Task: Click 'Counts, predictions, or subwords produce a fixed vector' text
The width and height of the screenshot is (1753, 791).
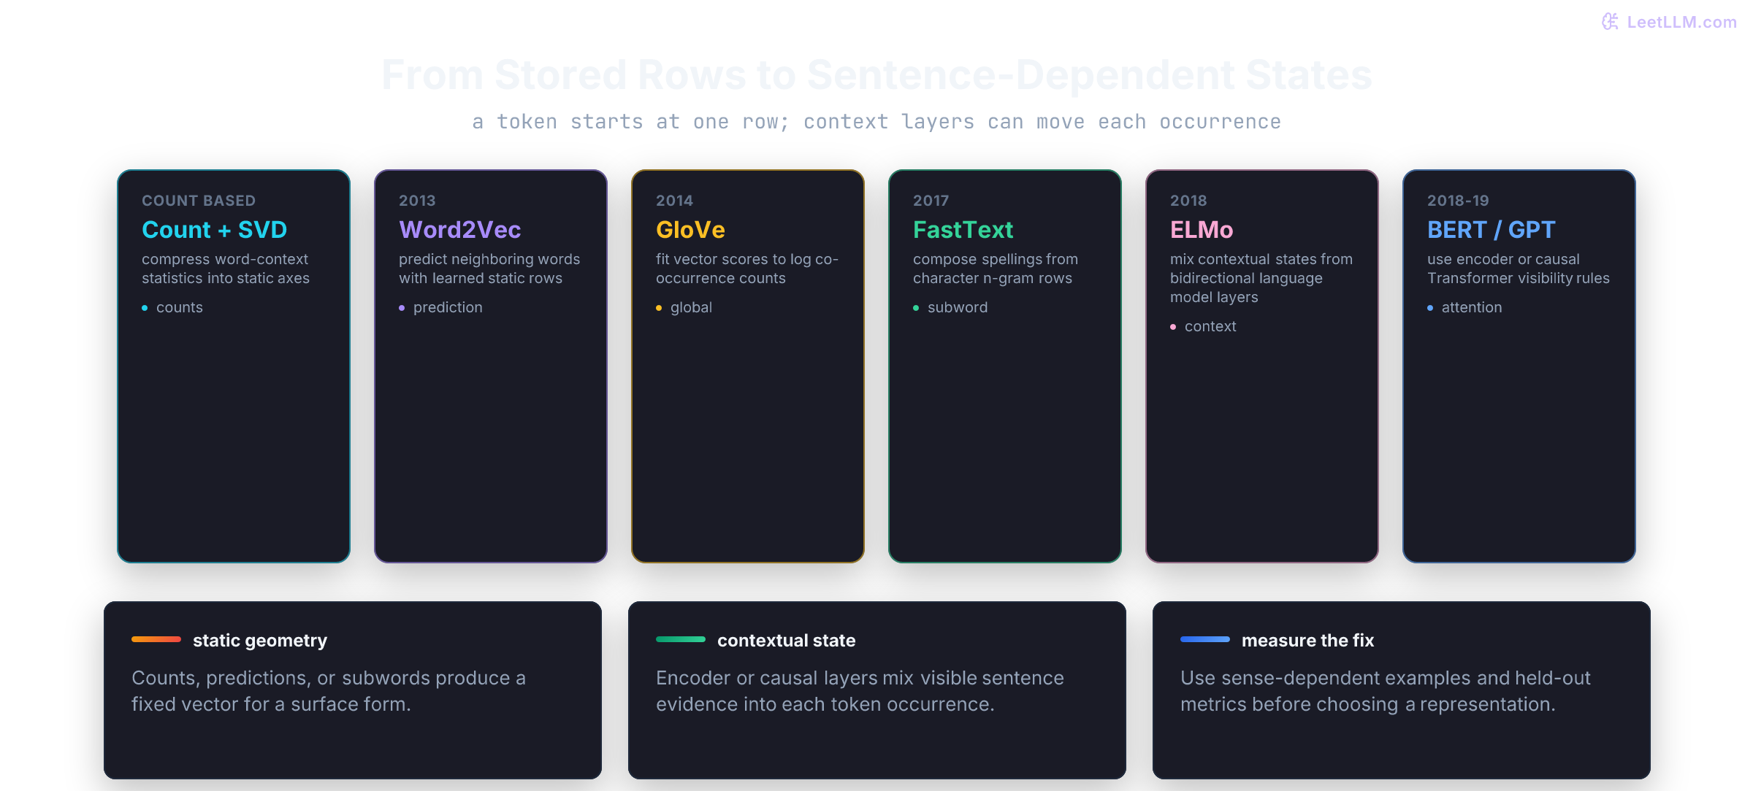Action: (329, 691)
